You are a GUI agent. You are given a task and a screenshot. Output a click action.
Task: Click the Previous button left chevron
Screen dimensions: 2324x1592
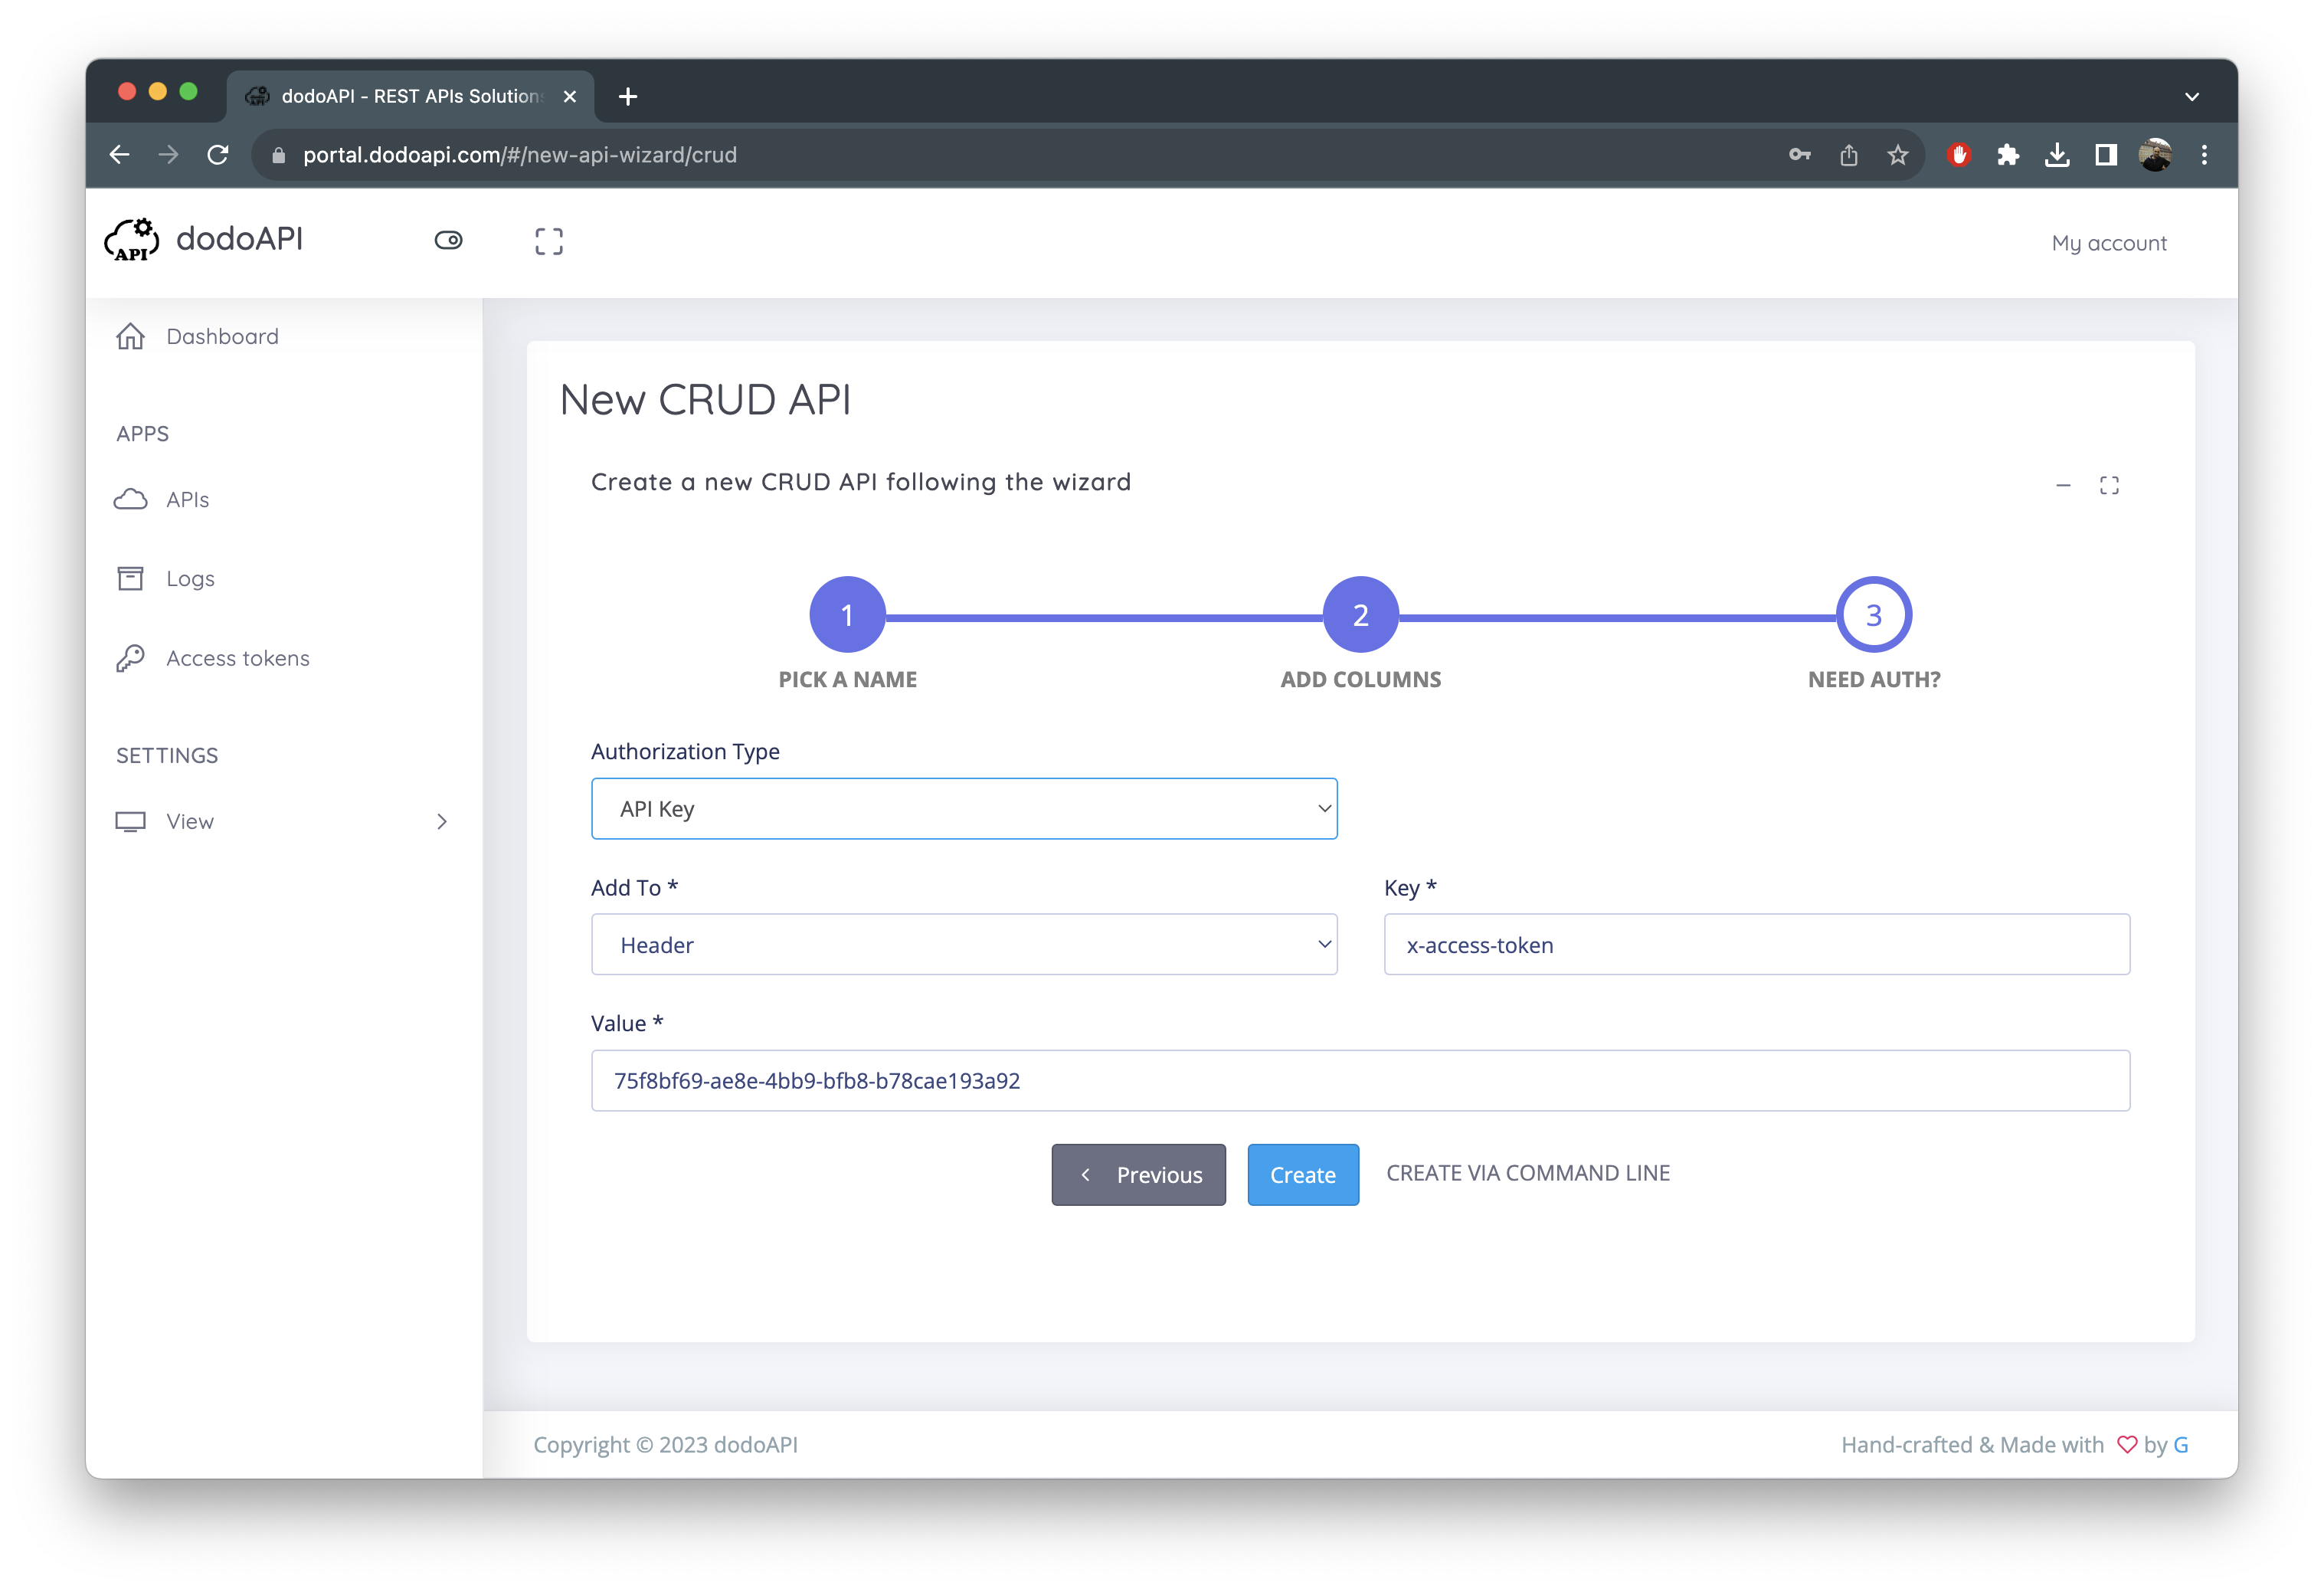(1085, 1174)
